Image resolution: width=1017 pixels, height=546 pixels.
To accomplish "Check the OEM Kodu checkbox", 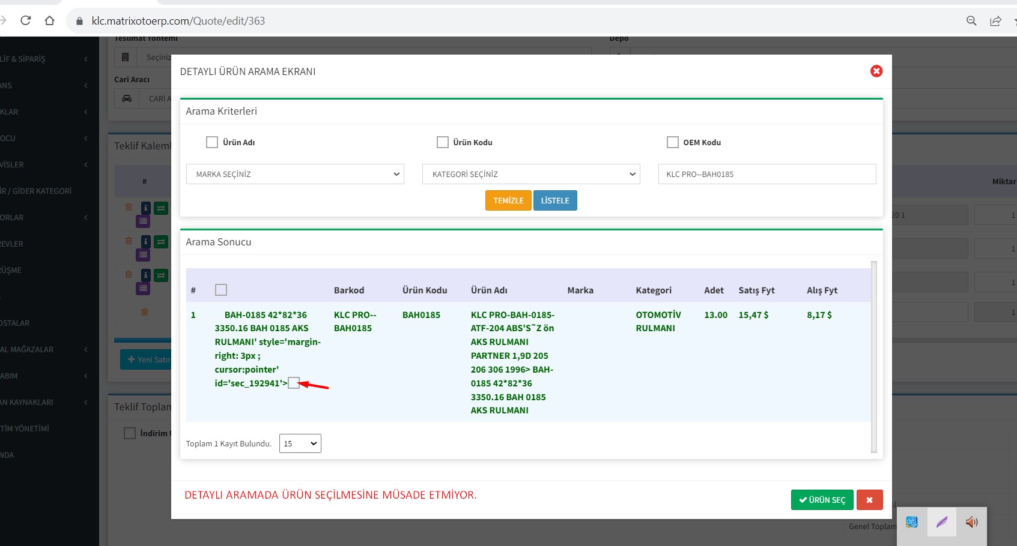I will coord(673,142).
